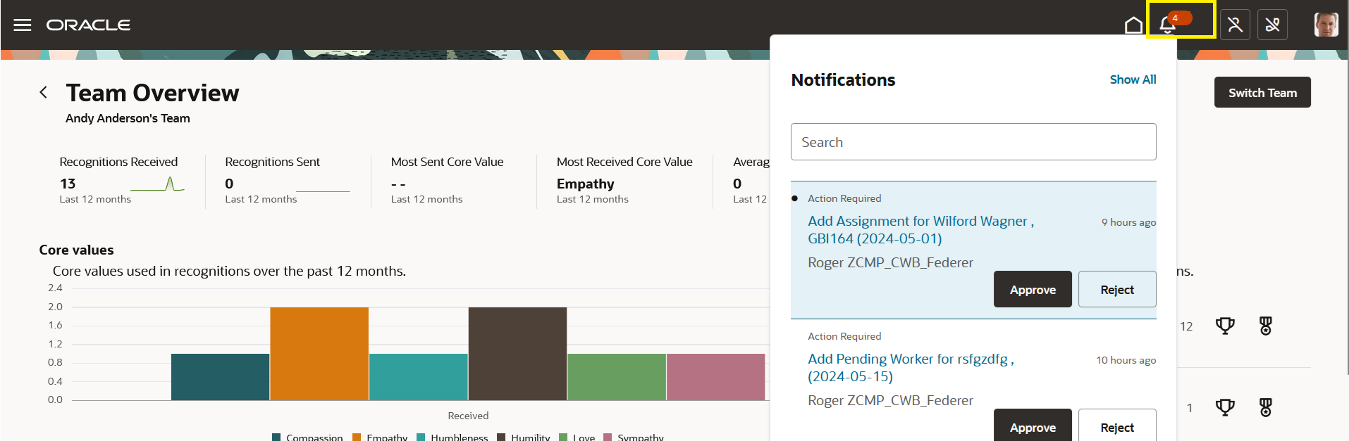Screen dimensions: 1349x441
Task: Click 10 hours ago timestamp
Action: (x=1126, y=360)
